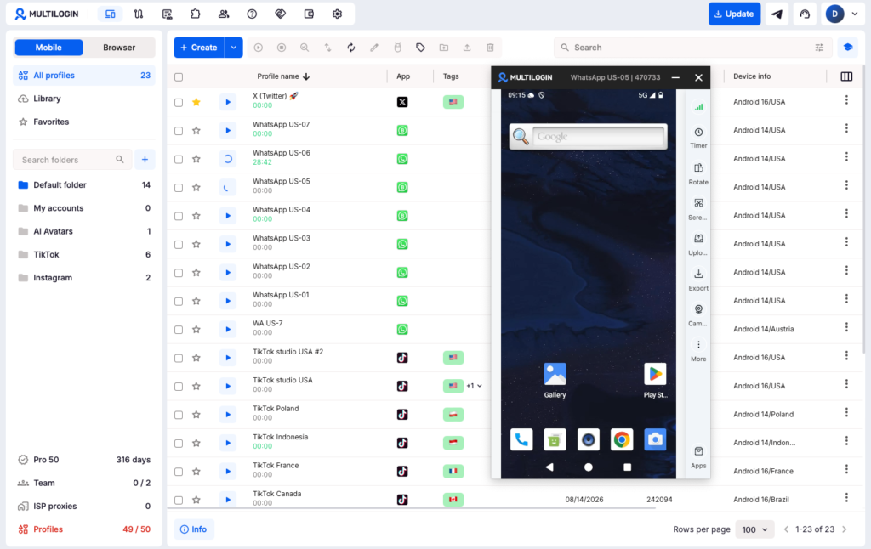Viewport: 871px width, 549px height.
Task: Add a new folder with plus button
Action: 145,160
